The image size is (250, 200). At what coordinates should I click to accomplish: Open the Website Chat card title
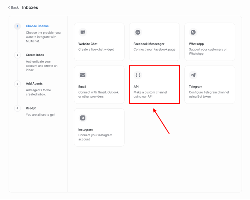click(88, 44)
